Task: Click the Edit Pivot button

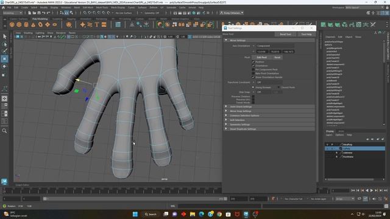Action: tap(261, 57)
